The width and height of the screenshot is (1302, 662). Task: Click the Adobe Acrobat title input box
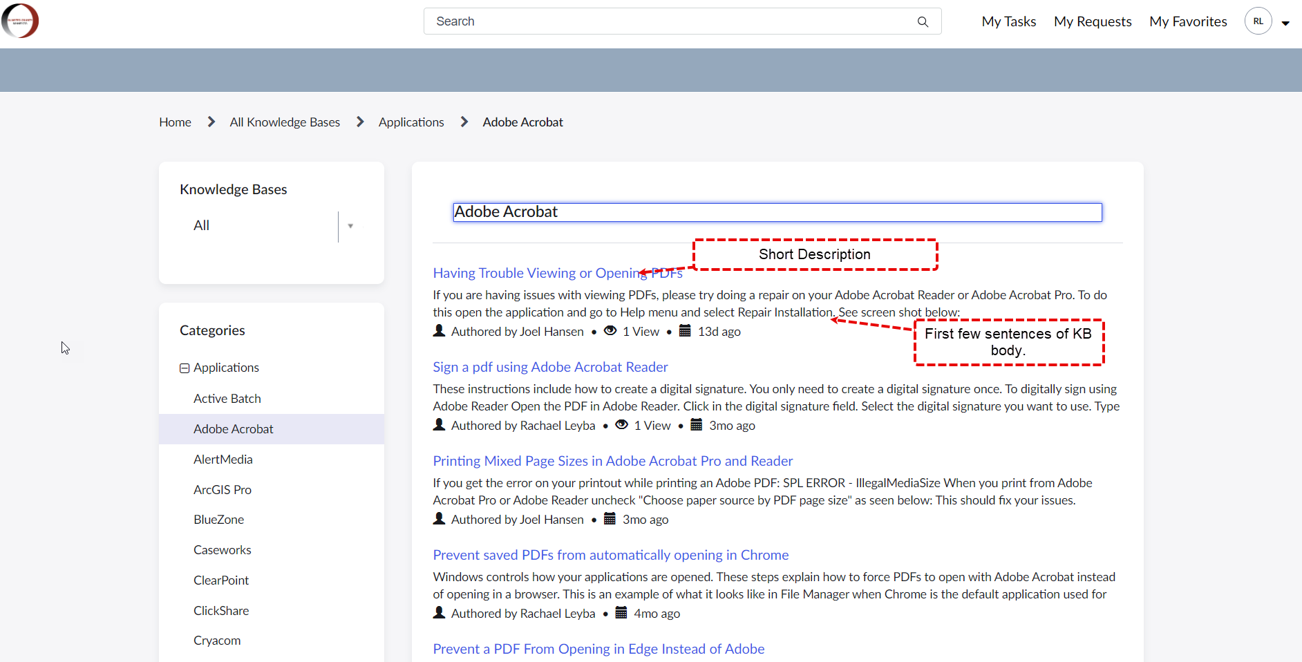tap(777, 211)
